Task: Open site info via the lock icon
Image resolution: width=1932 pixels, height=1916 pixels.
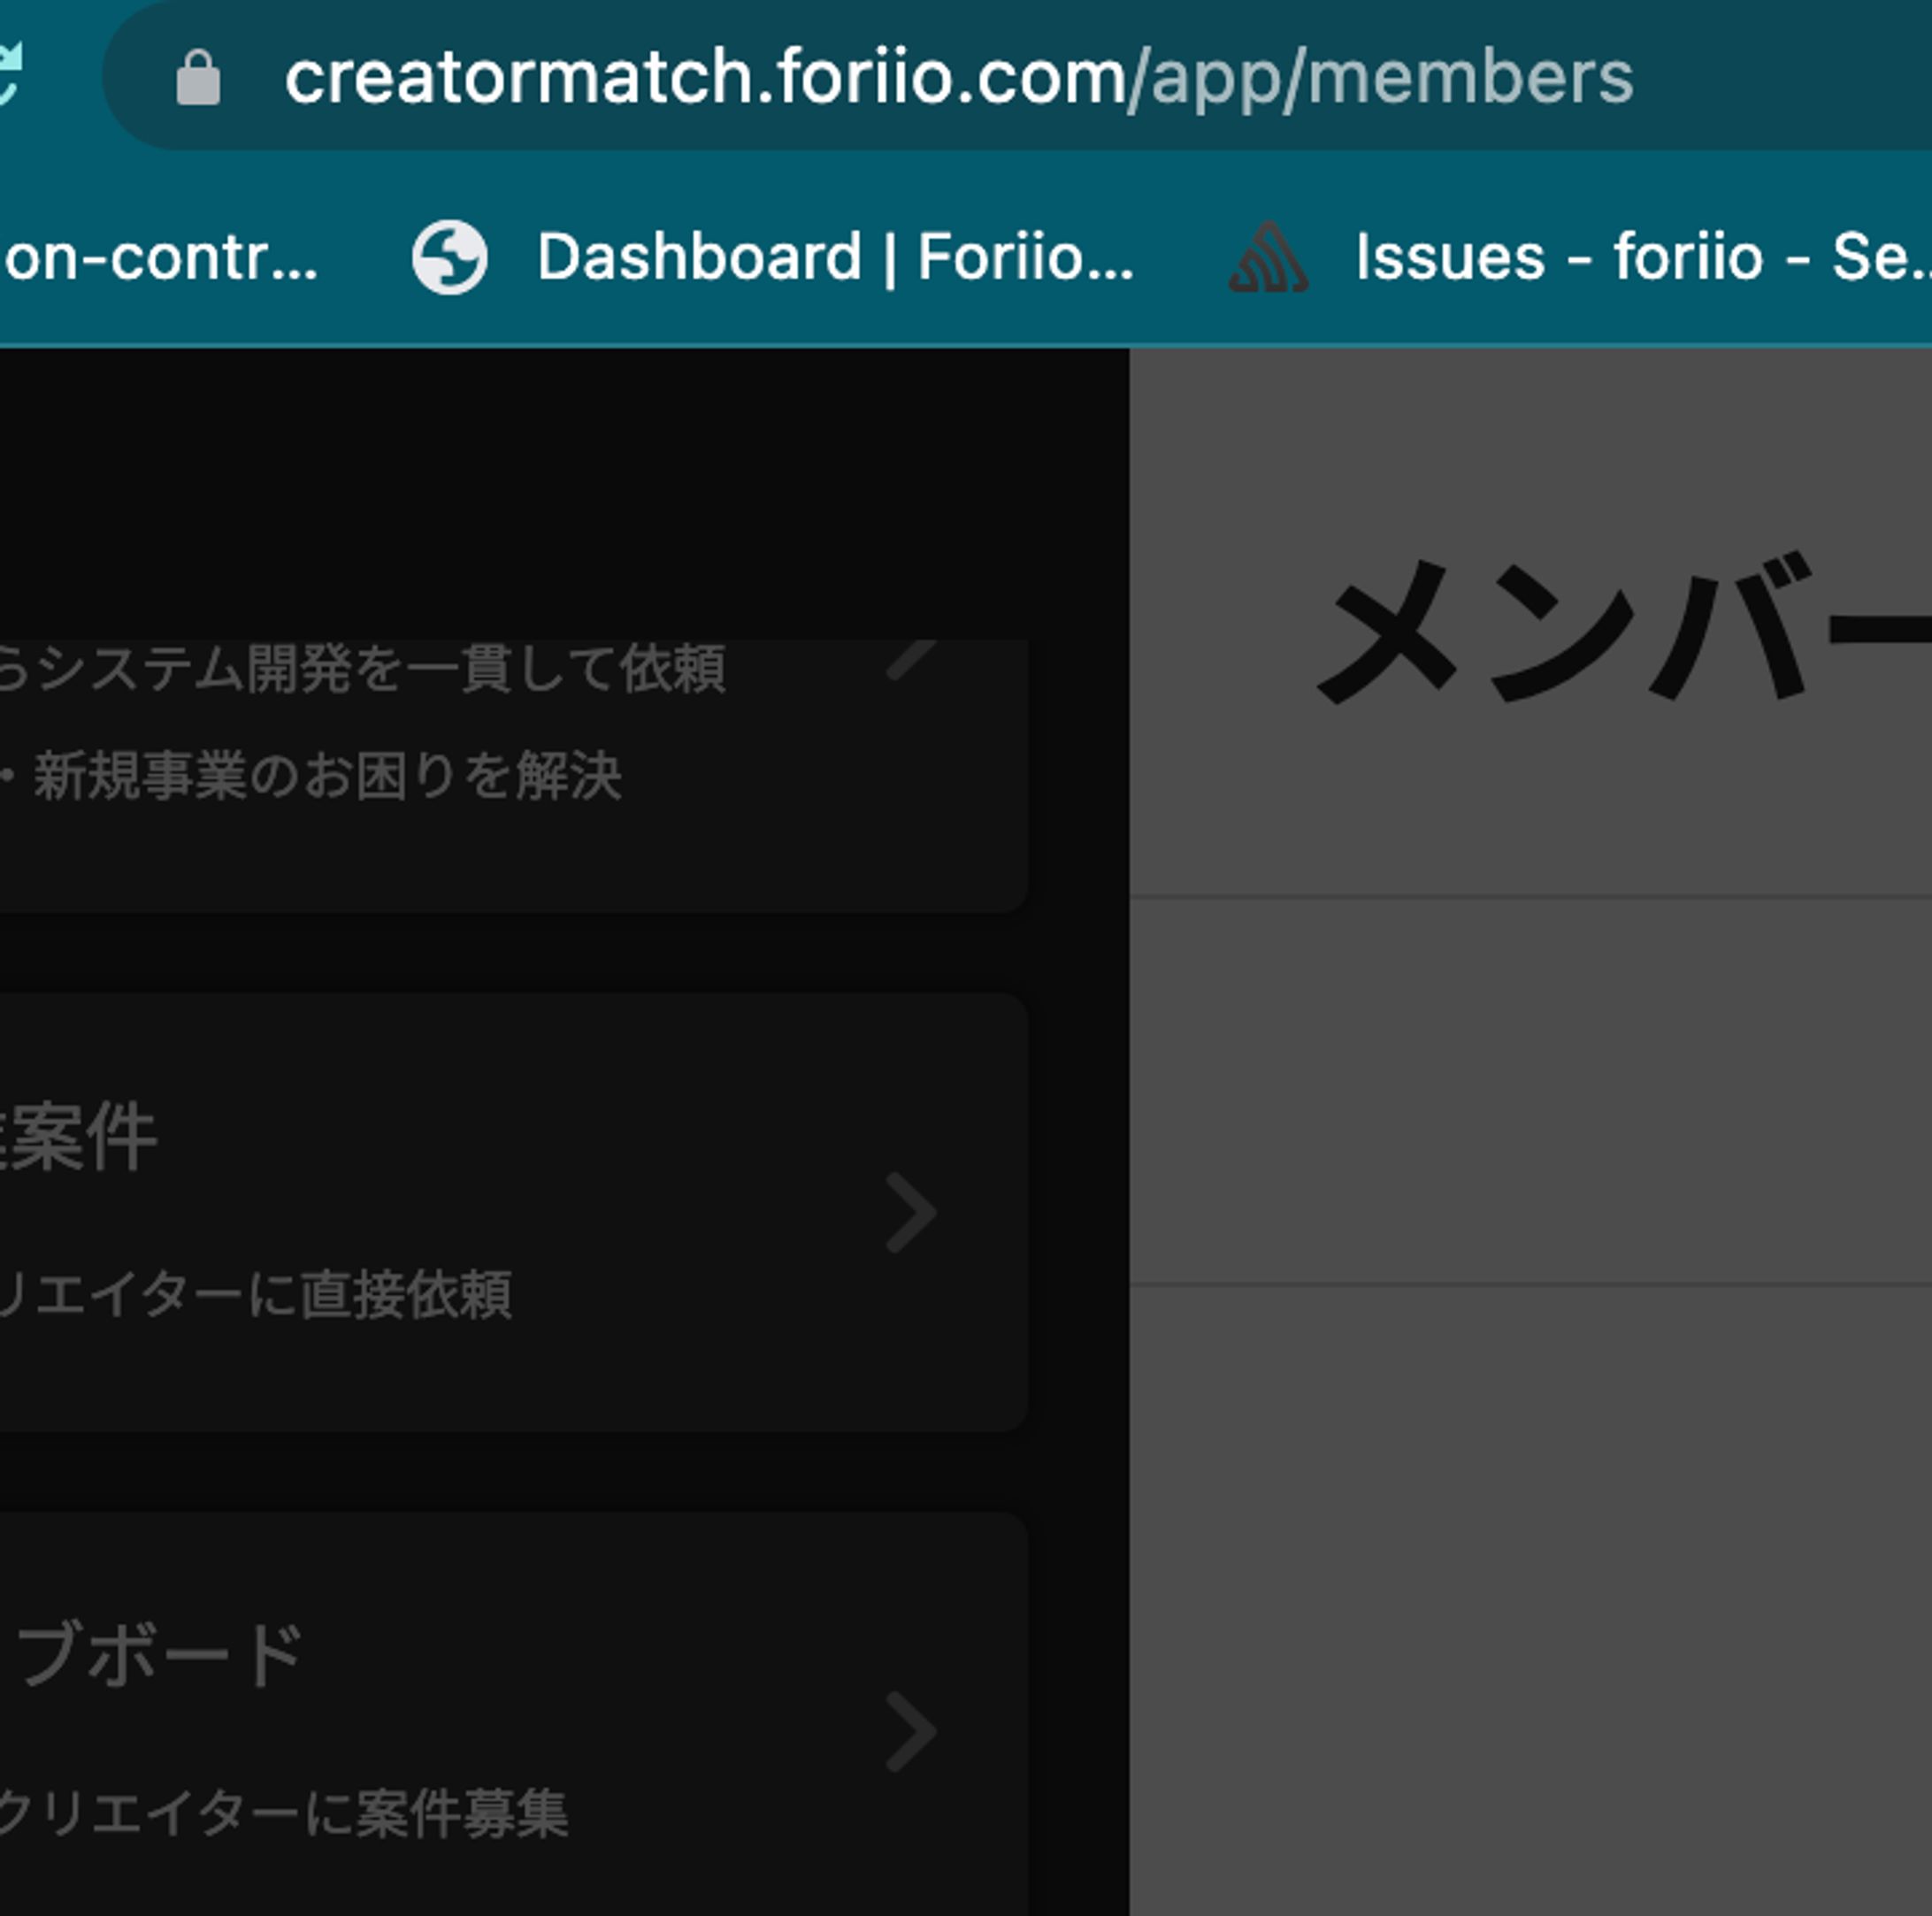Action: click(198, 78)
